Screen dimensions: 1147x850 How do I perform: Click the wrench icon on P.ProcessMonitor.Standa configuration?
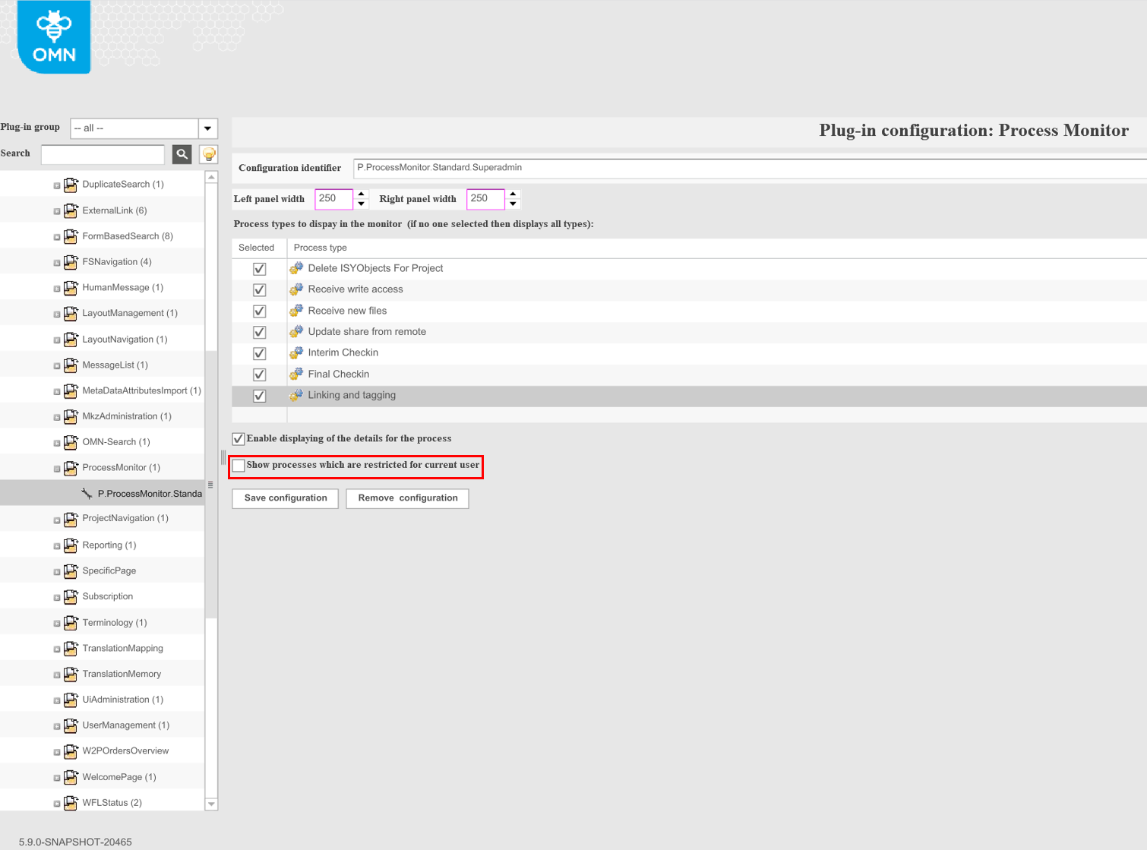[86, 492]
